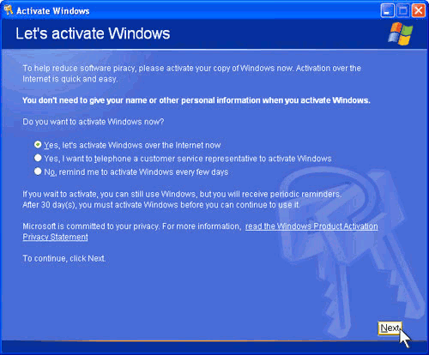Screen dimensions: 429x355
Task: Pick the remind me every few days radio circle
Action: 38,171
